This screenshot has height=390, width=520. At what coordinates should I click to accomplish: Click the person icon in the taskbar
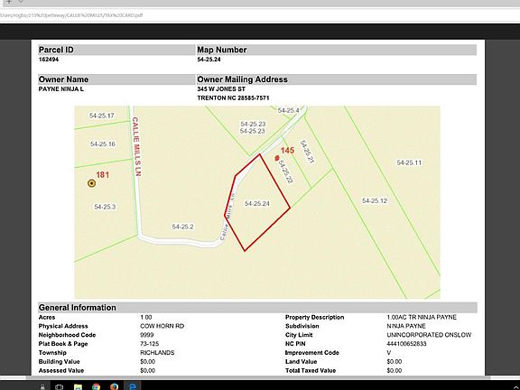click(x=42, y=386)
